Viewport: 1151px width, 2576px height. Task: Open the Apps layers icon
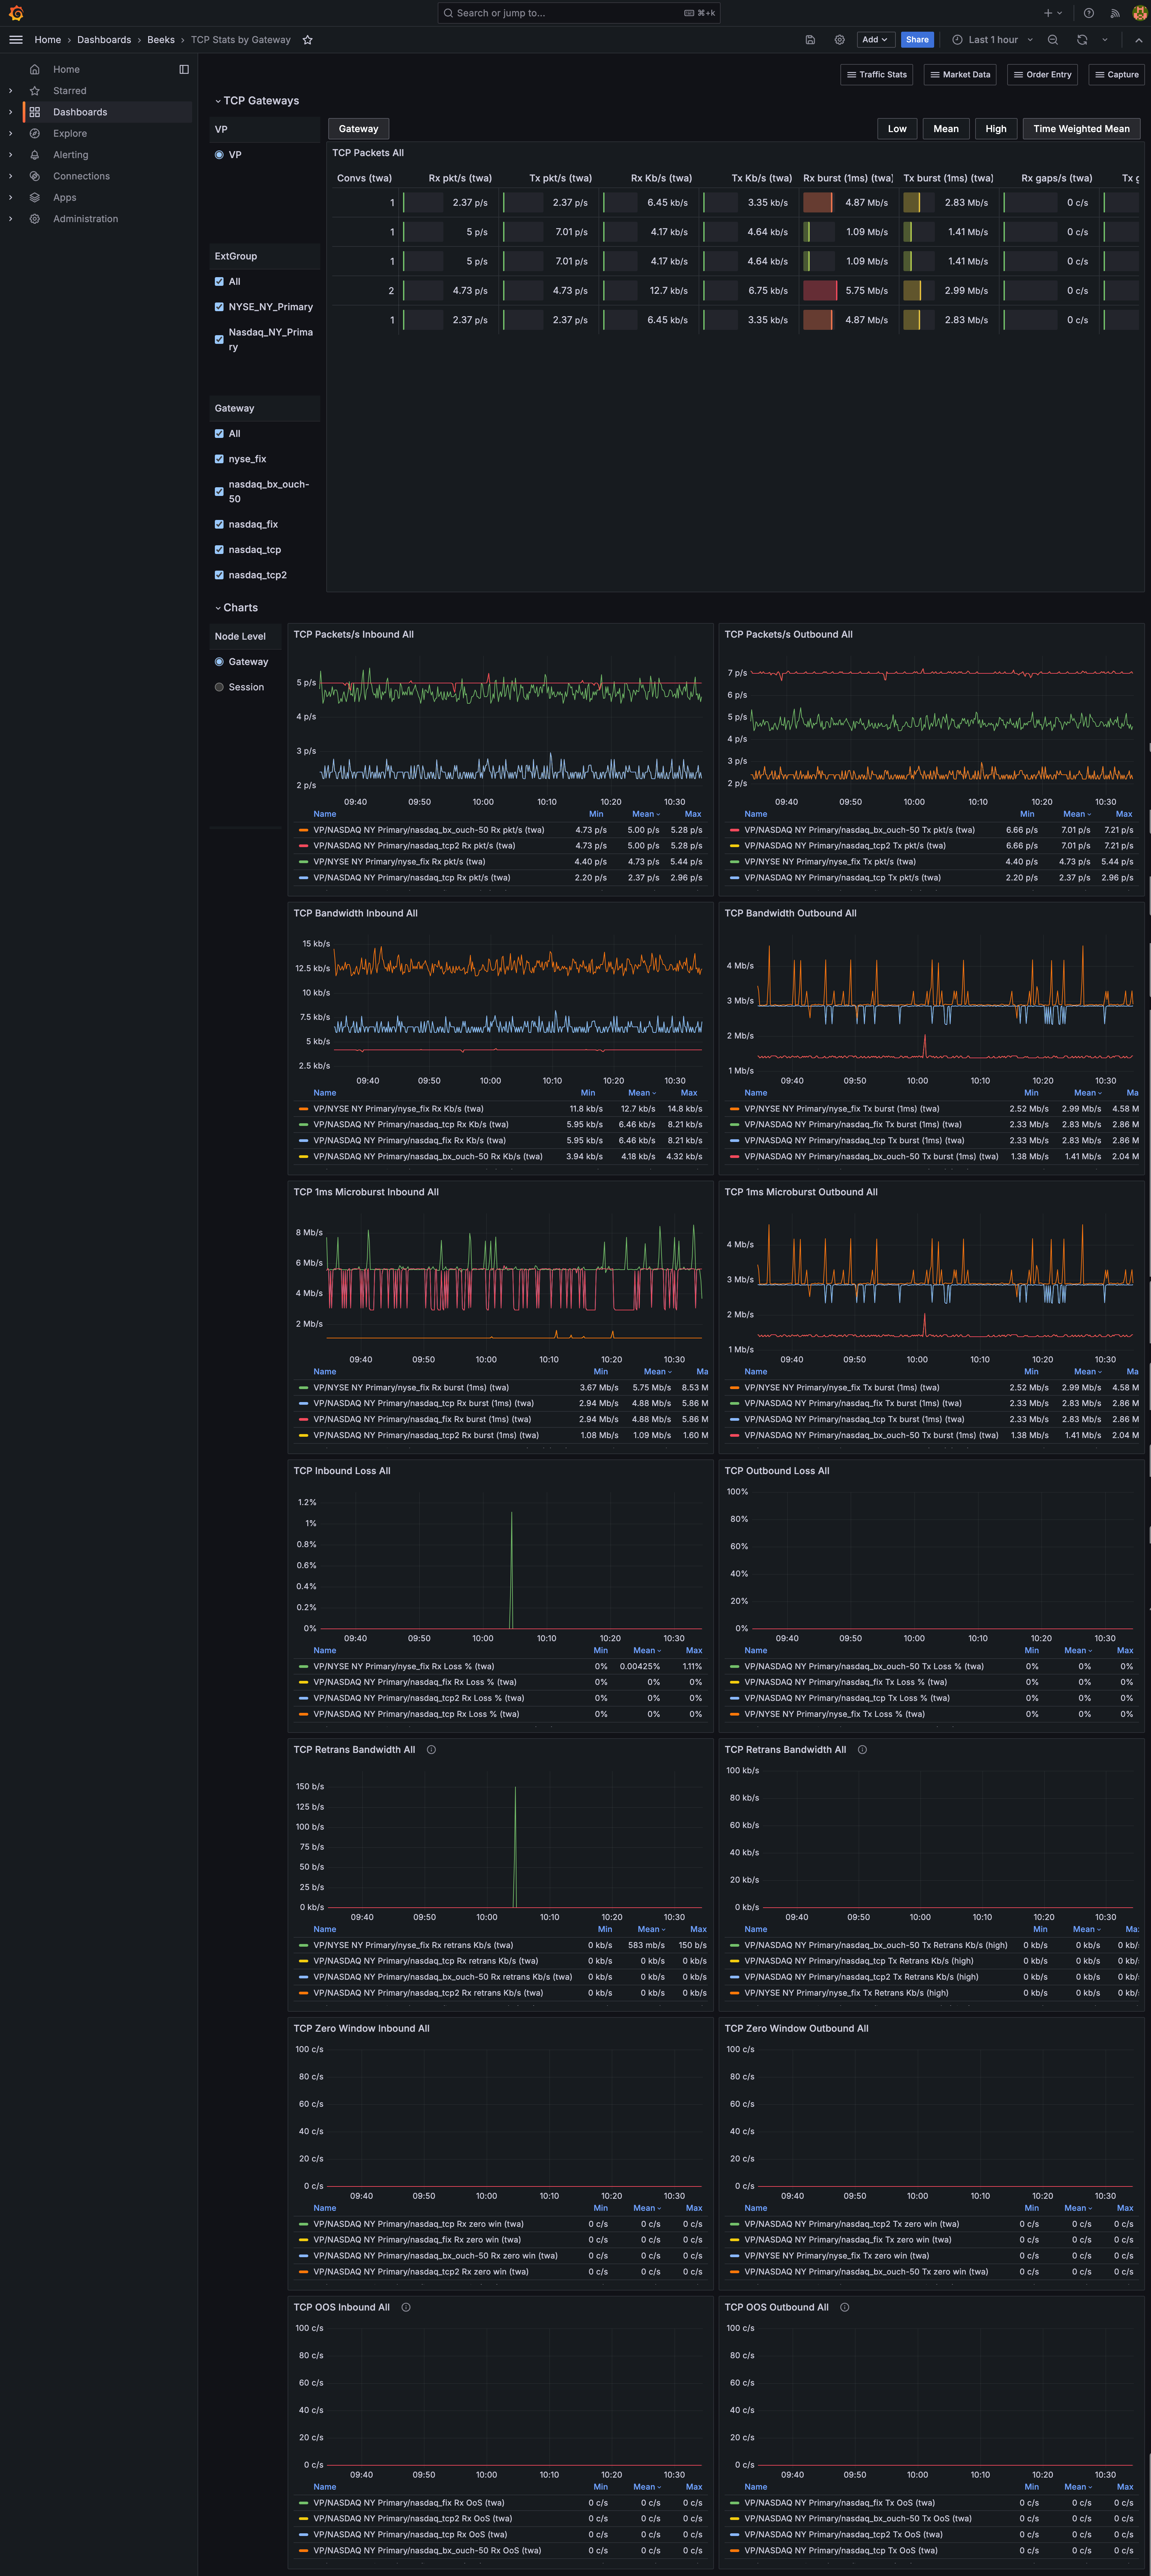pyautogui.click(x=35, y=197)
